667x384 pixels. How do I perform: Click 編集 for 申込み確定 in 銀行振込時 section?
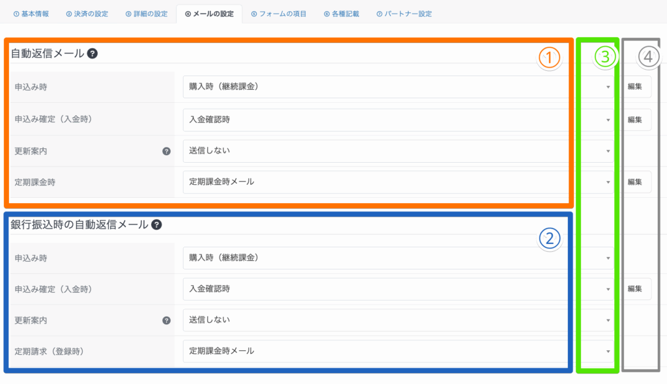pos(634,288)
